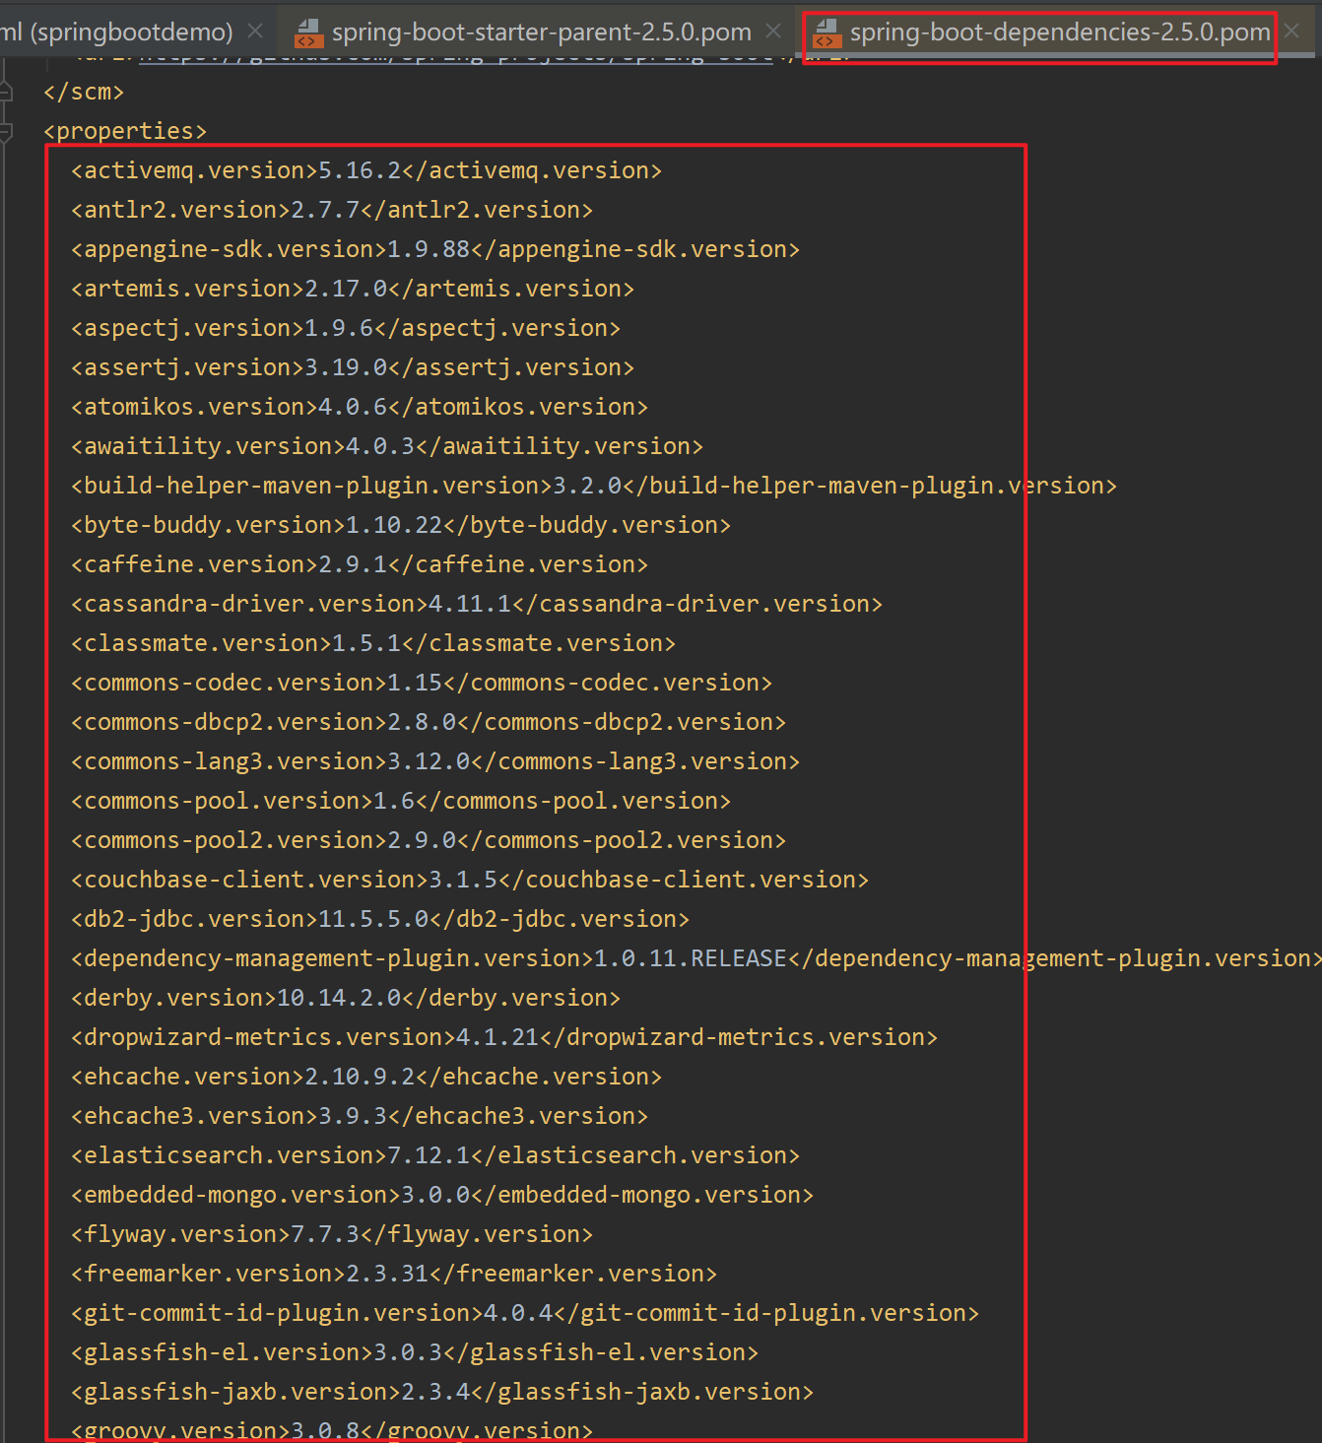This screenshot has height=1443, width=1322.
Task: Click the appengine-sdk.version 1.9.88 line
Action: 435,249
